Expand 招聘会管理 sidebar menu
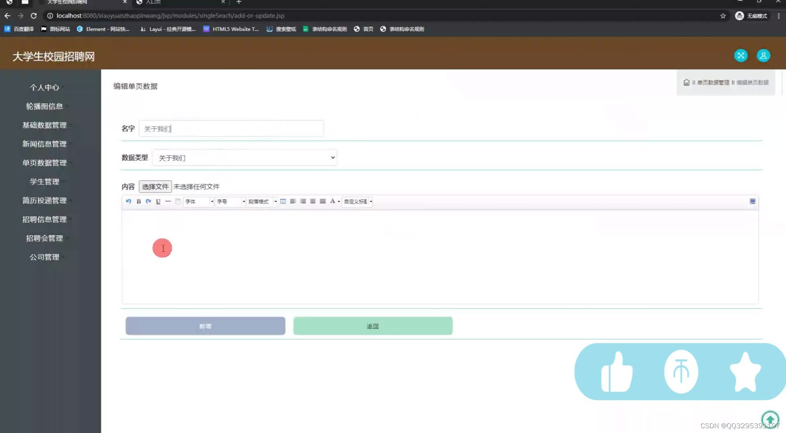786x433 pixels. 45,238
